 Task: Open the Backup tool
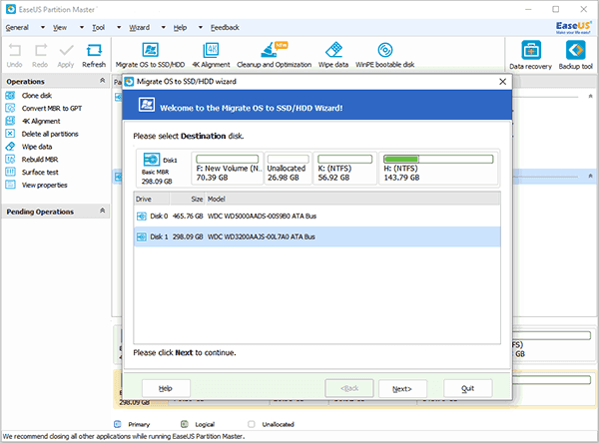click(575, 56)
